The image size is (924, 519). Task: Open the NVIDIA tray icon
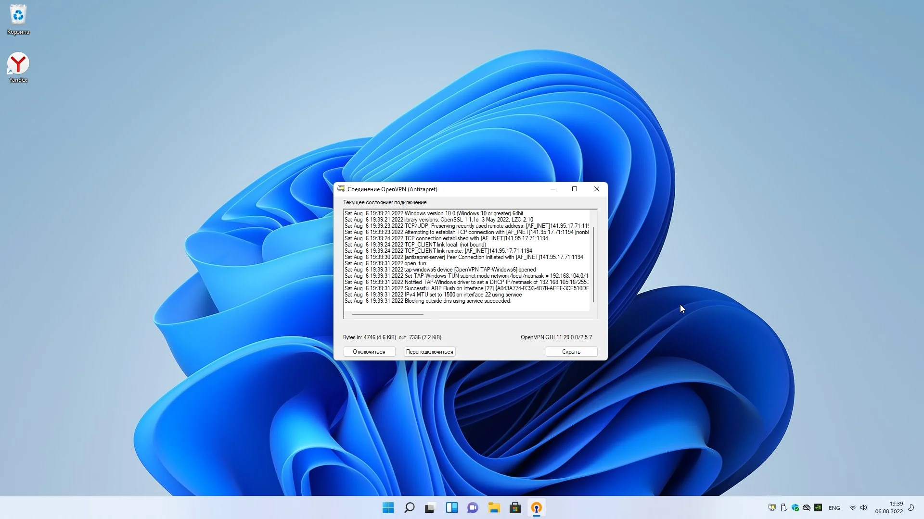pyautogui.click(x=818, y=507)
